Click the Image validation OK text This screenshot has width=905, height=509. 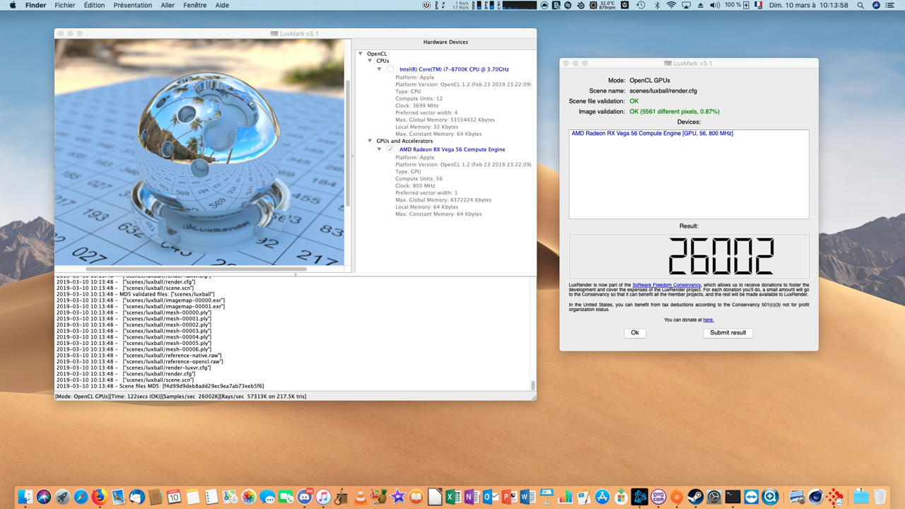[675, 112]
